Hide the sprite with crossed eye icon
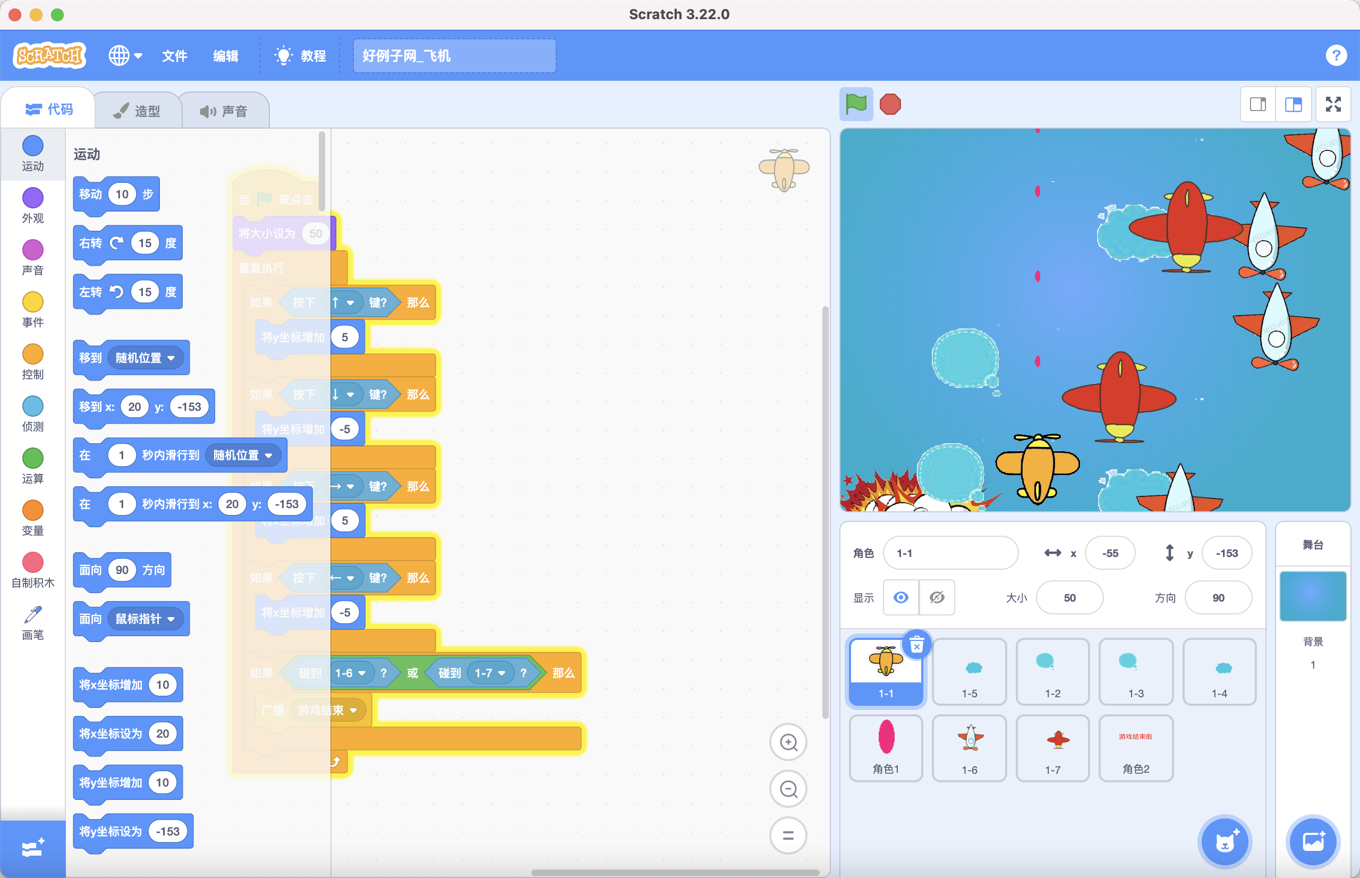1360x878 pixels. click(x=937, y=597)
